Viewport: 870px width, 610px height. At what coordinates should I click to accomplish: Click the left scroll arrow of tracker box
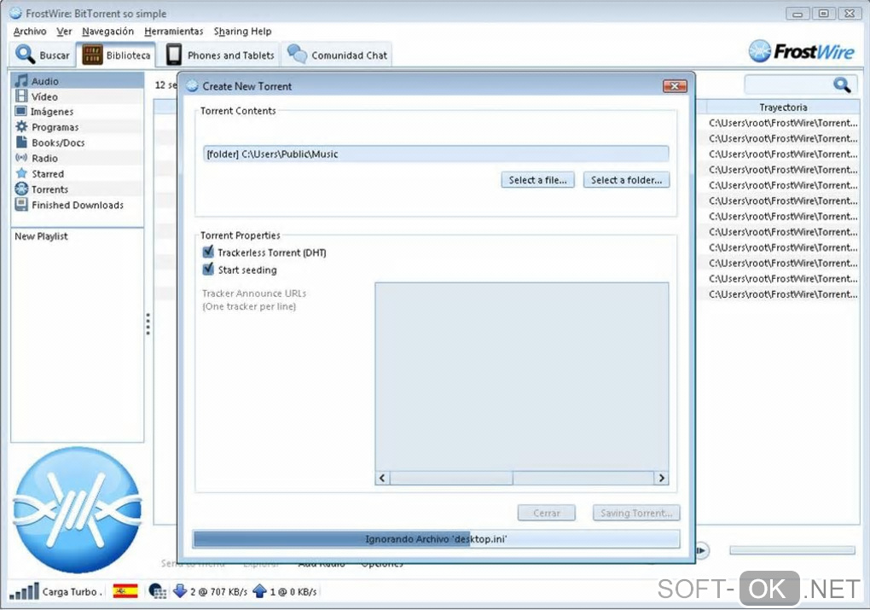(382, 478)
